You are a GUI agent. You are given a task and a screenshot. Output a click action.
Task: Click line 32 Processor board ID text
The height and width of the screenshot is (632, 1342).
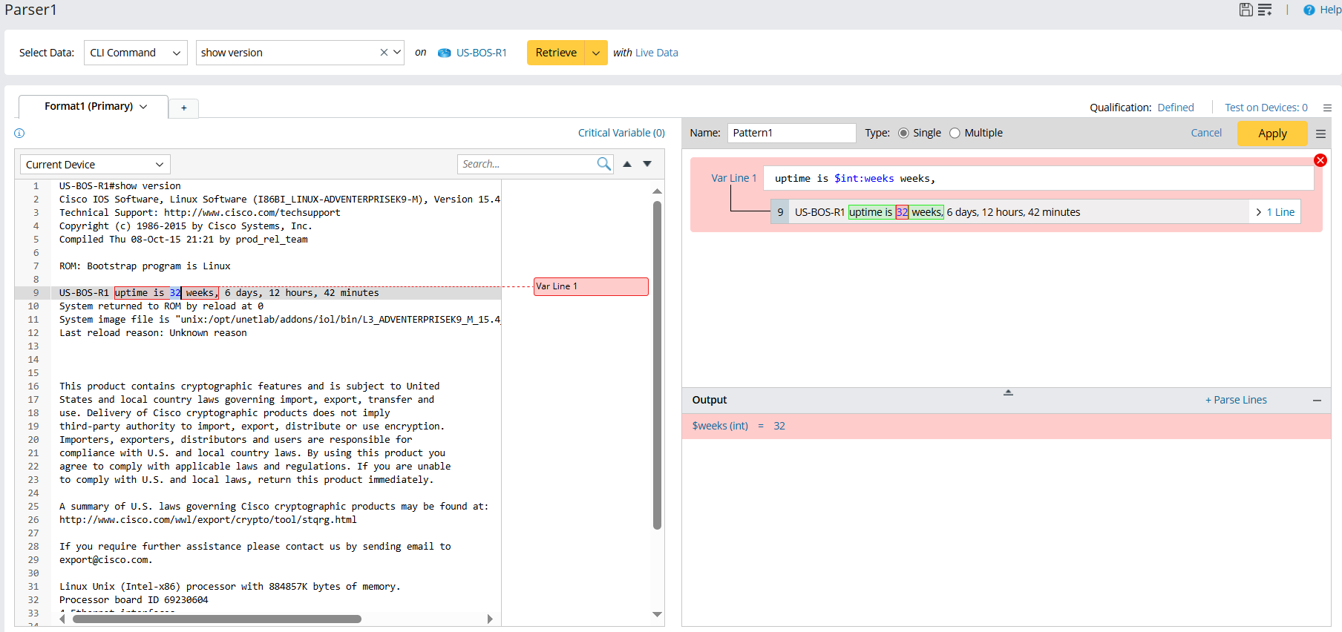[x=134, y=600]
